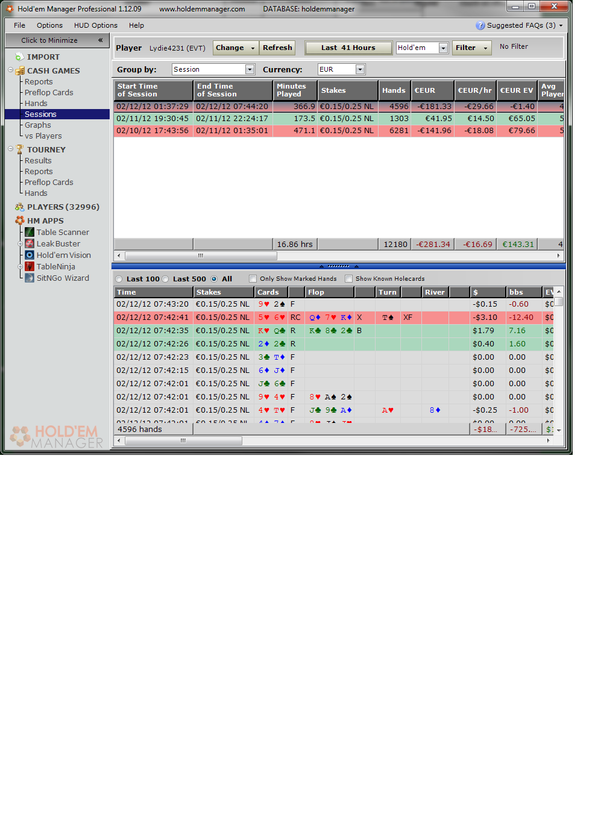Select session starting 02/12/12 01:37:29
Image resolution: width=598 pixels, height=829 pixels.
pyautogui.click(x=339, y=107)
